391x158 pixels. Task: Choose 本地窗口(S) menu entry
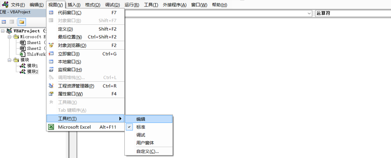point(86,62)
